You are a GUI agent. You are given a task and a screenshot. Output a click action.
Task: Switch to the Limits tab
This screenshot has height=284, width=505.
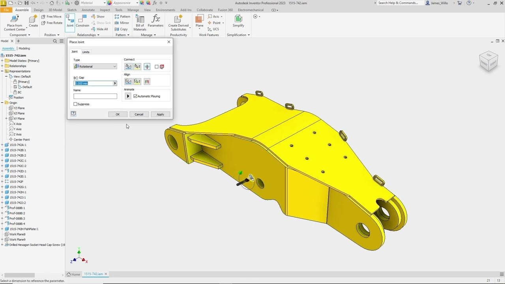tap(86, 52)
